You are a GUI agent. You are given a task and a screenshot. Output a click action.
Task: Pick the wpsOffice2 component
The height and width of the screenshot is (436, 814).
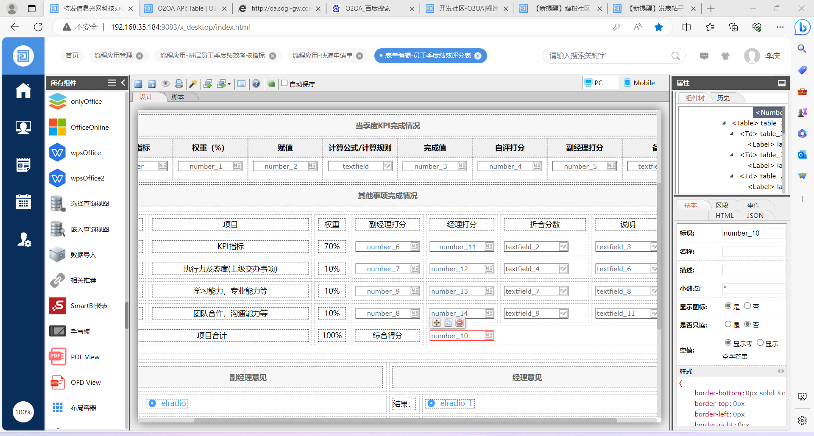click(x=87, y=178)
